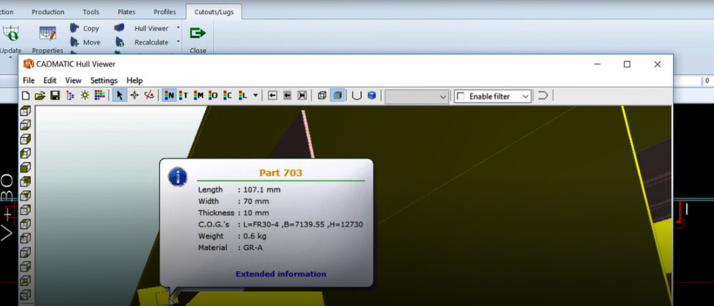The image size is (714, 306).
Task: Click the Part 703 tooltip title
Action: tap(280, 173)
